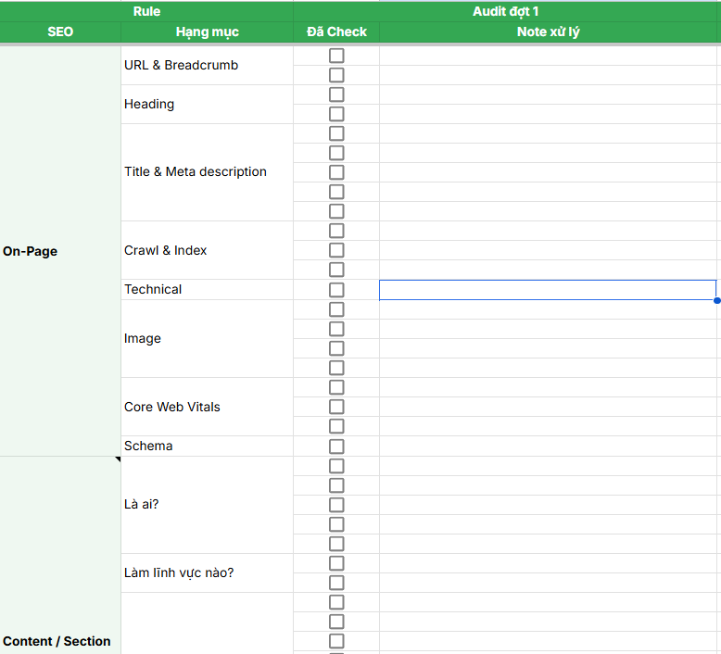Tick the second 'Làm lĩnh vực nào?' checkbox
Image resolution: width=721 pixels, height=654 pixels.
point(336,583)
